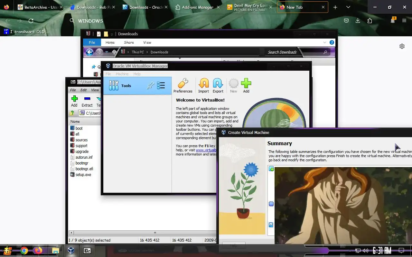The height and width of the screenshot is (257, 412).
Task: Open the Edit menu in 7-Zip
Action: click(x=84, y=90)
